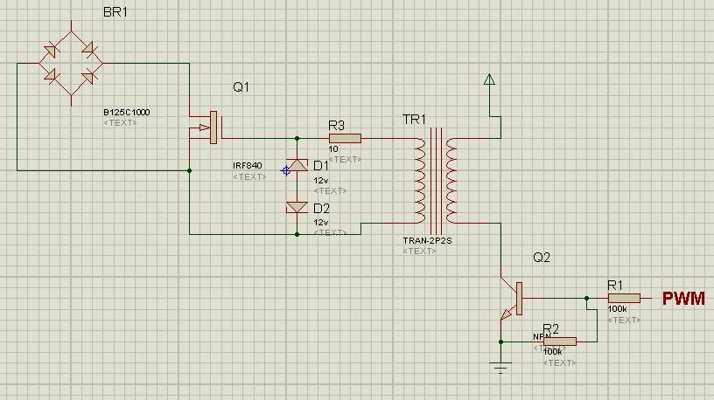Click the blue origin marker near D1

pos(285,170)
